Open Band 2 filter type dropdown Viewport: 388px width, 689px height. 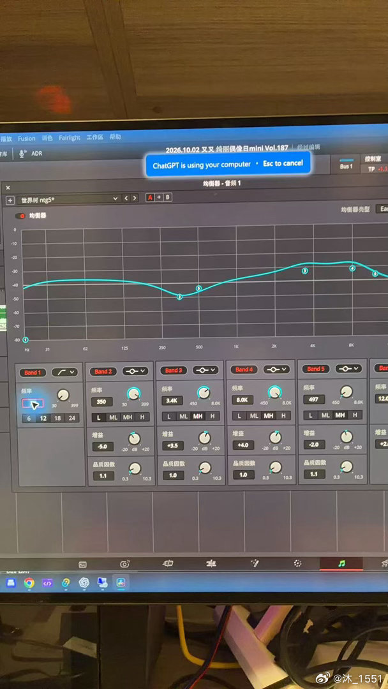coord(135,371)
